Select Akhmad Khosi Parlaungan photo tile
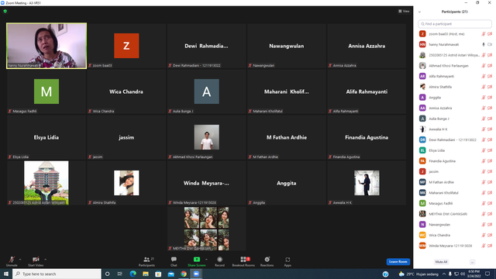 [207, 137]
